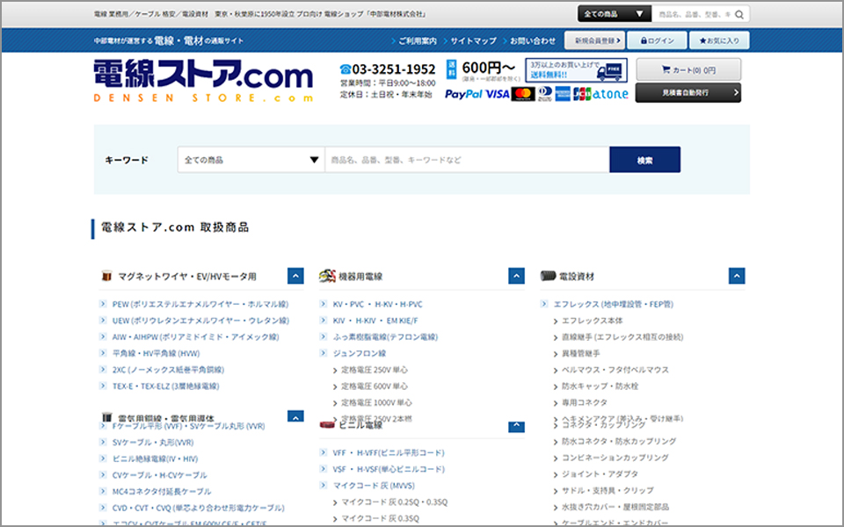
Task: Focus the main keyword search input field
Action: (467, 160)
